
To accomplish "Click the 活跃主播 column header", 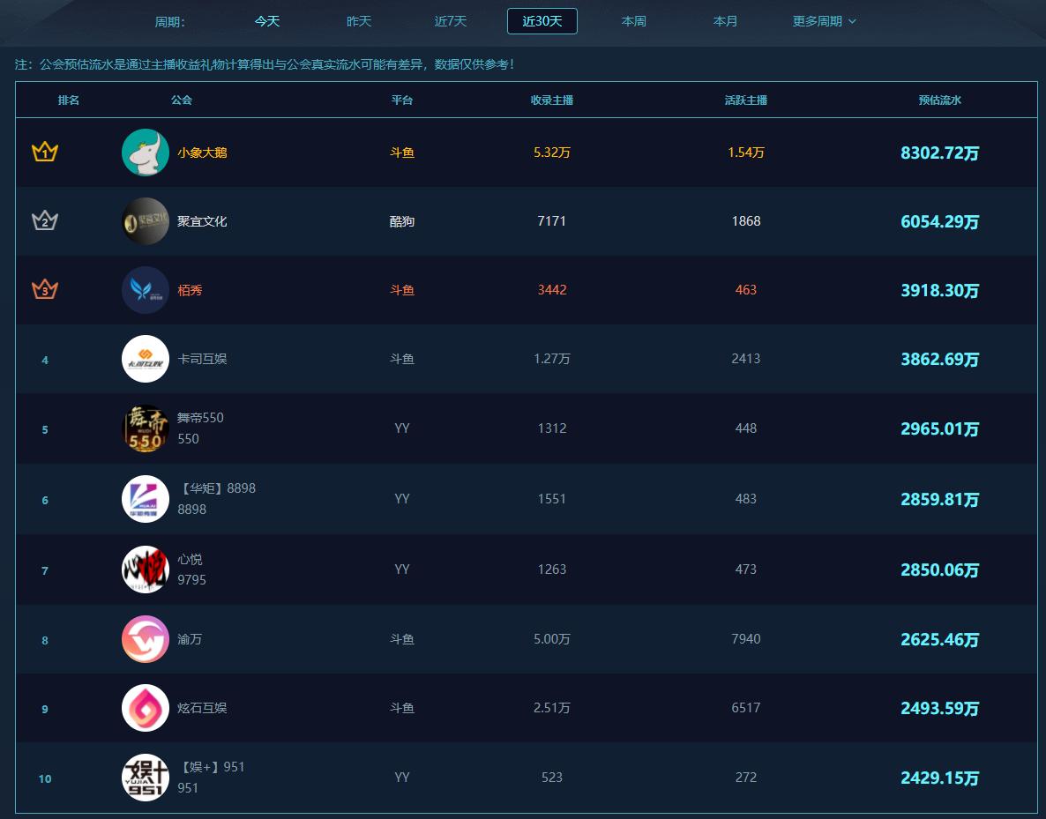I will click(x=746, y=100).
